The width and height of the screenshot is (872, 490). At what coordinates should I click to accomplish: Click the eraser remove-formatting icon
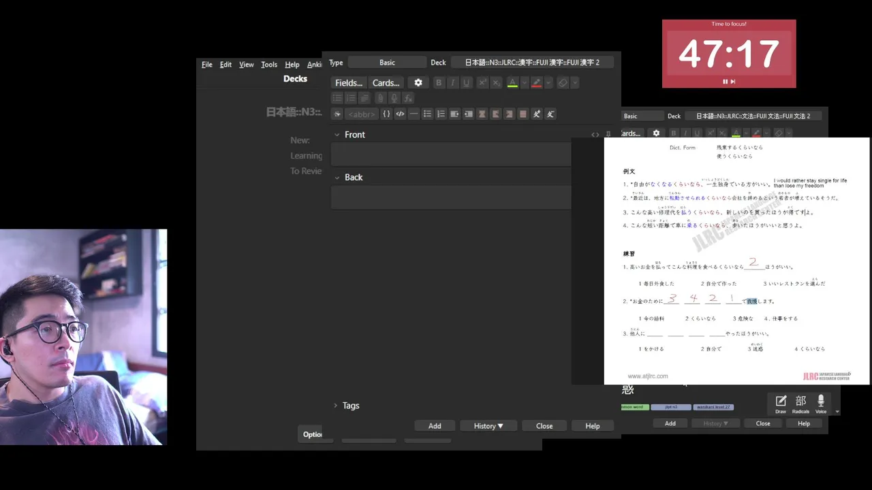563,82
